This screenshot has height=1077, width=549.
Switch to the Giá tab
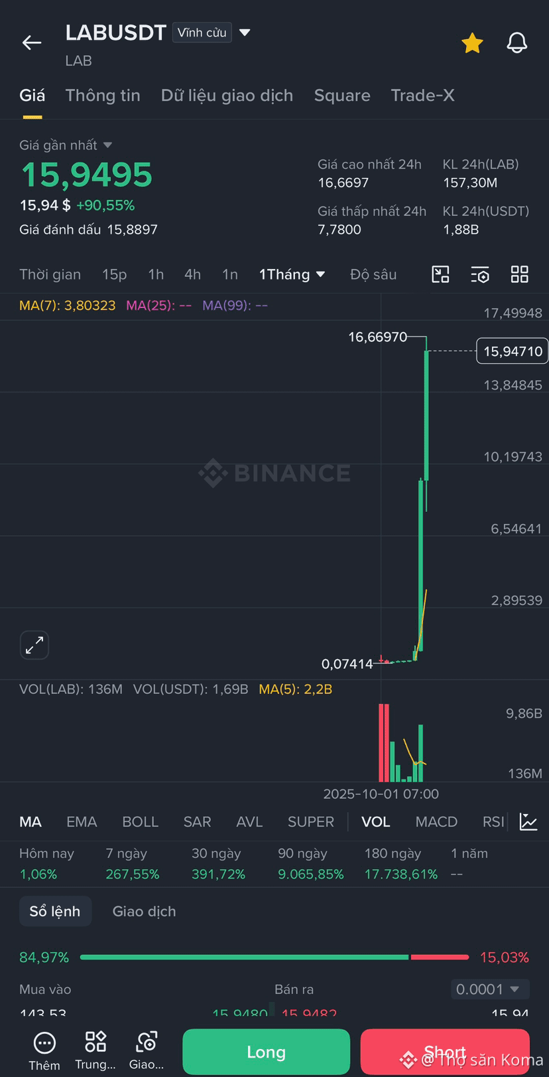(x=32, y=96)
